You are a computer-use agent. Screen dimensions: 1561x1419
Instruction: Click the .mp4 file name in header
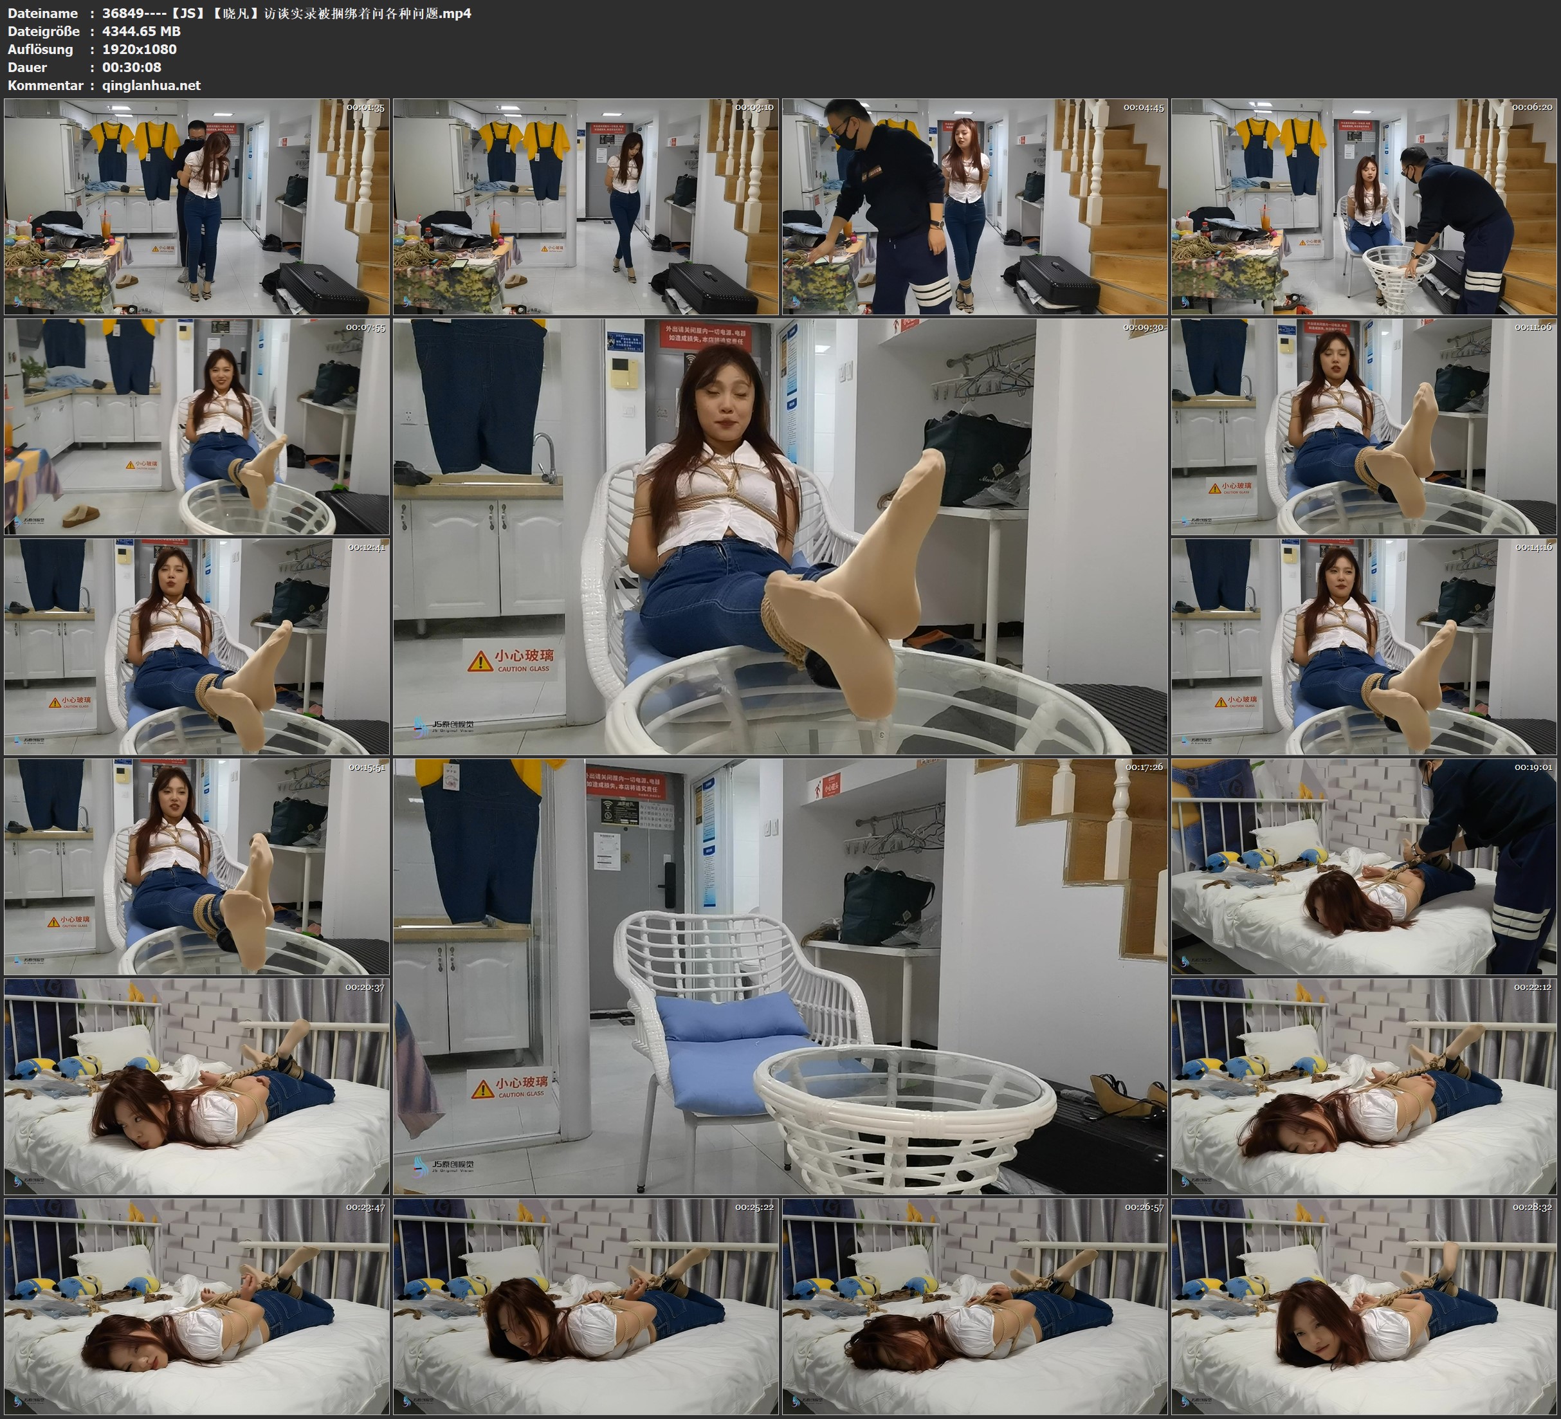click(x=286, y=13)
